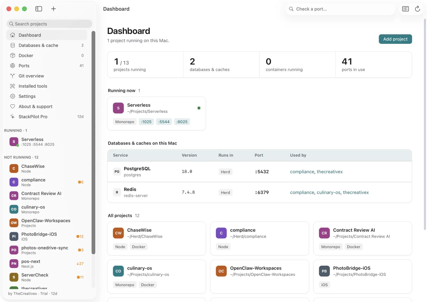Click the About & support heart icon
The height and width of the screenshot is (302, 427).
click(13, 106)
